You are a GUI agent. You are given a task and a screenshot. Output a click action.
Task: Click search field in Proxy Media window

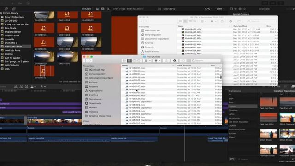(x=206, y=60)
